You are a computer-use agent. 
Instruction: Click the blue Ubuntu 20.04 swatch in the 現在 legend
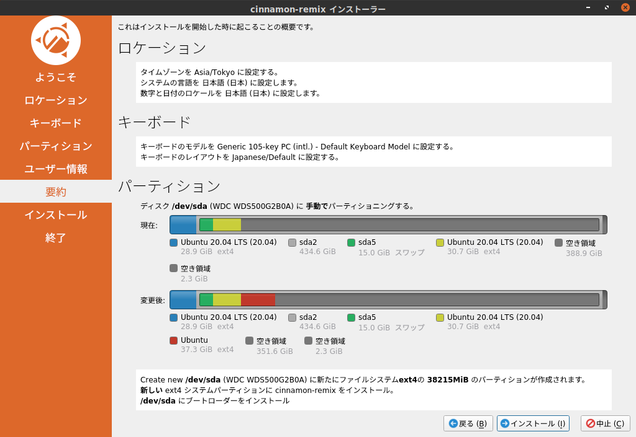point(174,243)
